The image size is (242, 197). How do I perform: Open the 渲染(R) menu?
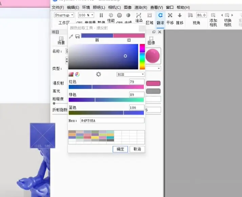141,7
